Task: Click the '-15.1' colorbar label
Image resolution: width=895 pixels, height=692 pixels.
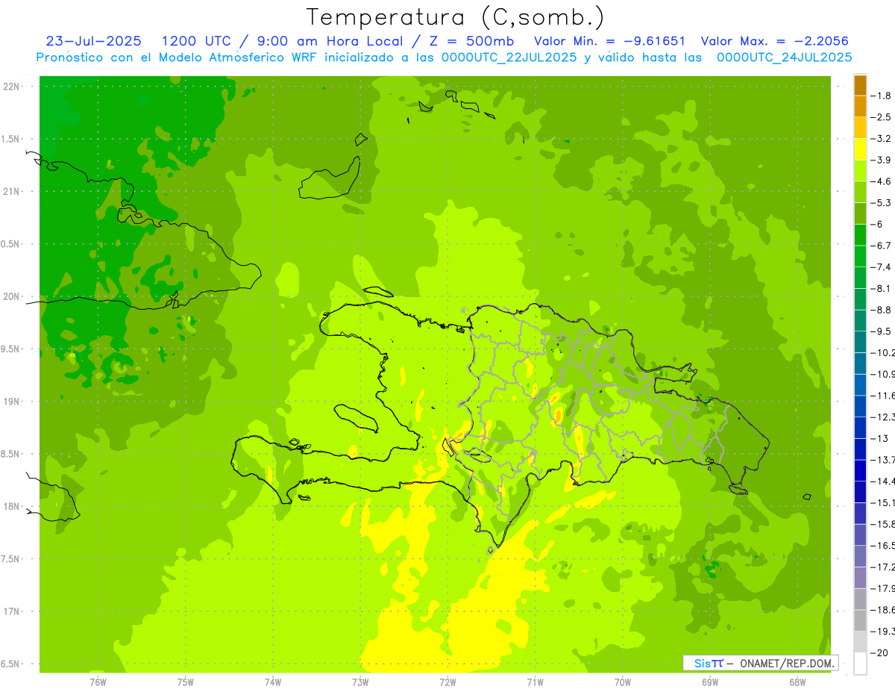Action: [x=882, y=503]
